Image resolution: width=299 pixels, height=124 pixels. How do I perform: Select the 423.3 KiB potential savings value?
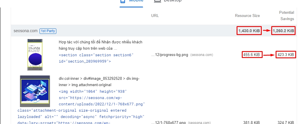tap(285, 55)
